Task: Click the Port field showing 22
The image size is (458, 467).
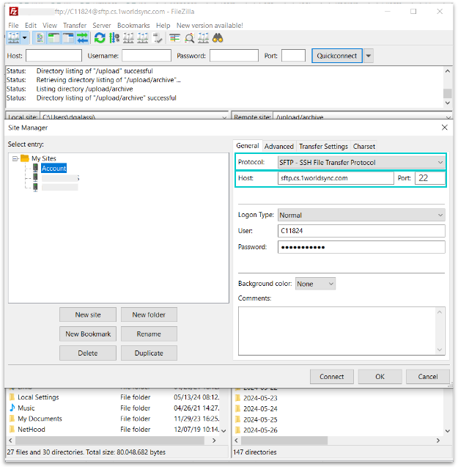Action: click(430, 178)
